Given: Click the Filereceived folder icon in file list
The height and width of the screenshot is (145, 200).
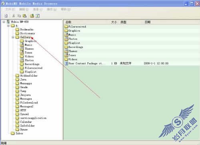Looking at the screenshot, I should [x=66, y=26].
